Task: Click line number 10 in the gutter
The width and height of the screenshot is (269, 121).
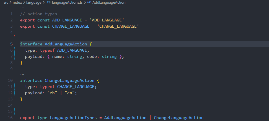Action: coord(11,80)
